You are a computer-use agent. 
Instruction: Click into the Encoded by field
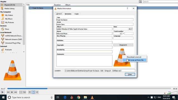[x=84, y=52]
